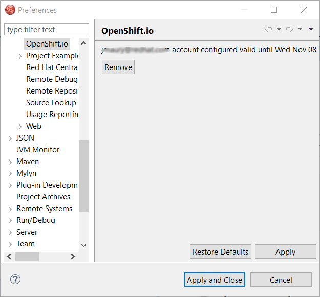Expand the Maven preferences category

tap(10, 162)
